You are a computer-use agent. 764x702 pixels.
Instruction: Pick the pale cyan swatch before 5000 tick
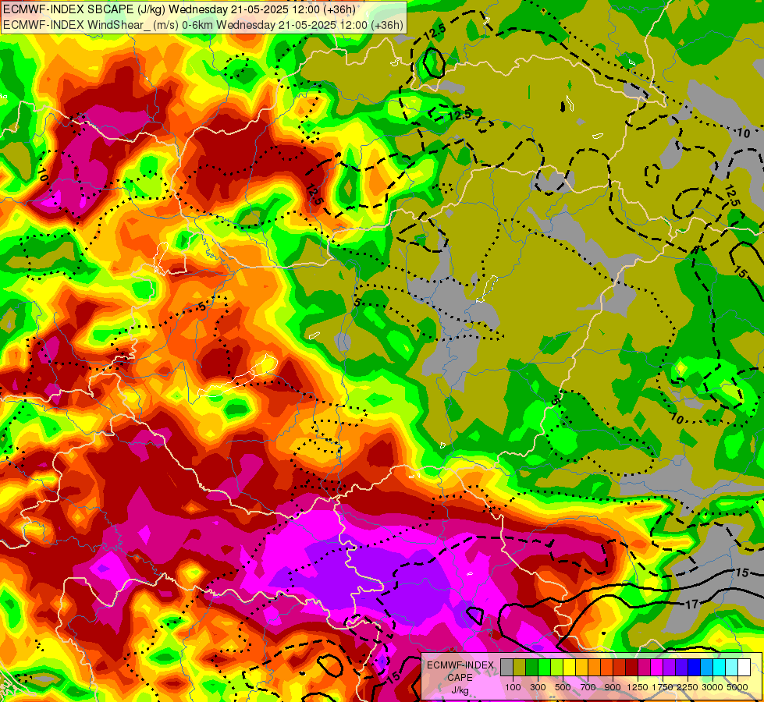pos(732,668)
